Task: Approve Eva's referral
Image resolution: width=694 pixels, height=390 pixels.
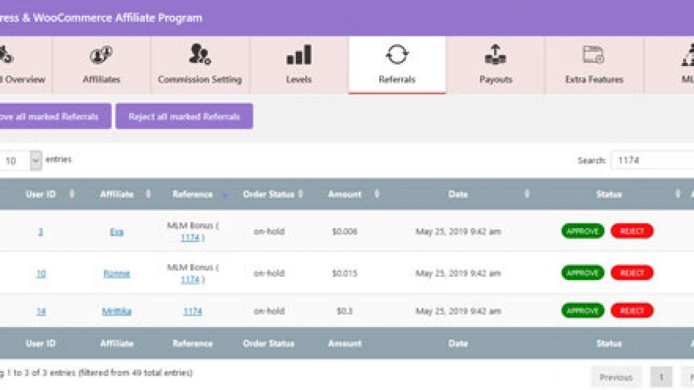Action: (x=583, y=231)
